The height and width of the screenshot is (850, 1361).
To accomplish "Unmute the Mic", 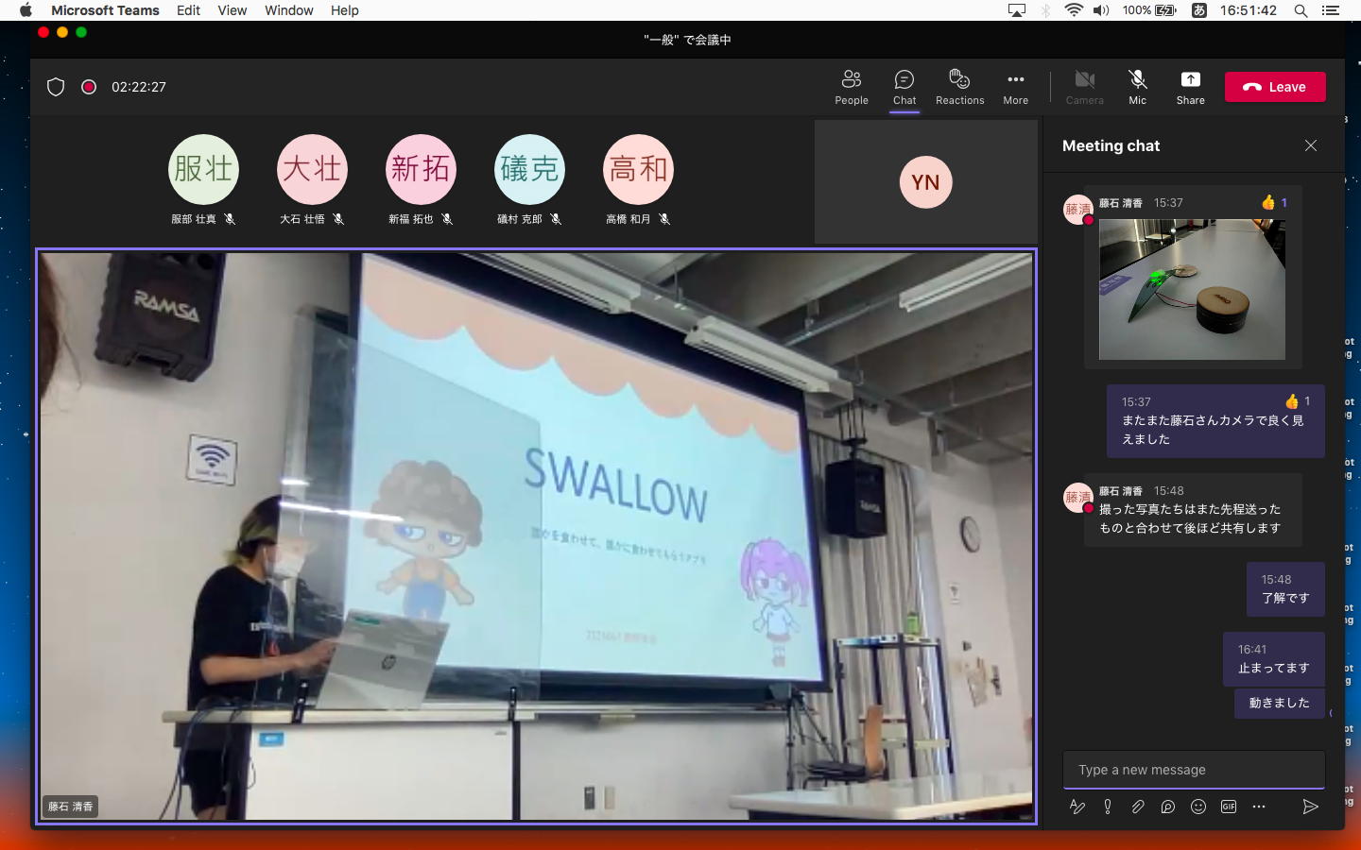I will [1137, 87].
